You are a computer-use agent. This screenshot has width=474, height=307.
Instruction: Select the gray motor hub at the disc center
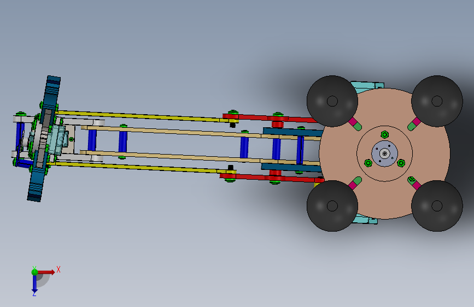pos(384,153)
